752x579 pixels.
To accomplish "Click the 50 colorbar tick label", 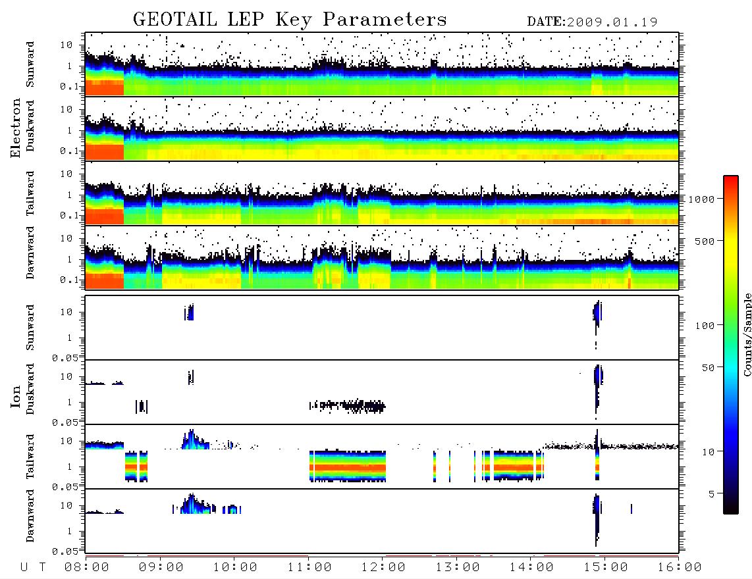I will tap(708, 368).
